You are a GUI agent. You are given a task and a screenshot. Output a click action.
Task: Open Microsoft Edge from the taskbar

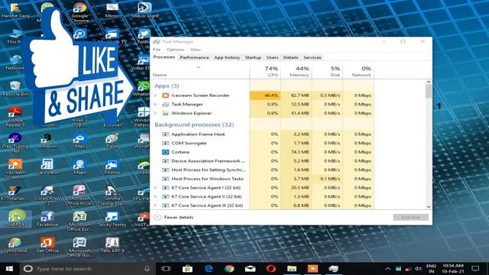click(x=209, y=268)
